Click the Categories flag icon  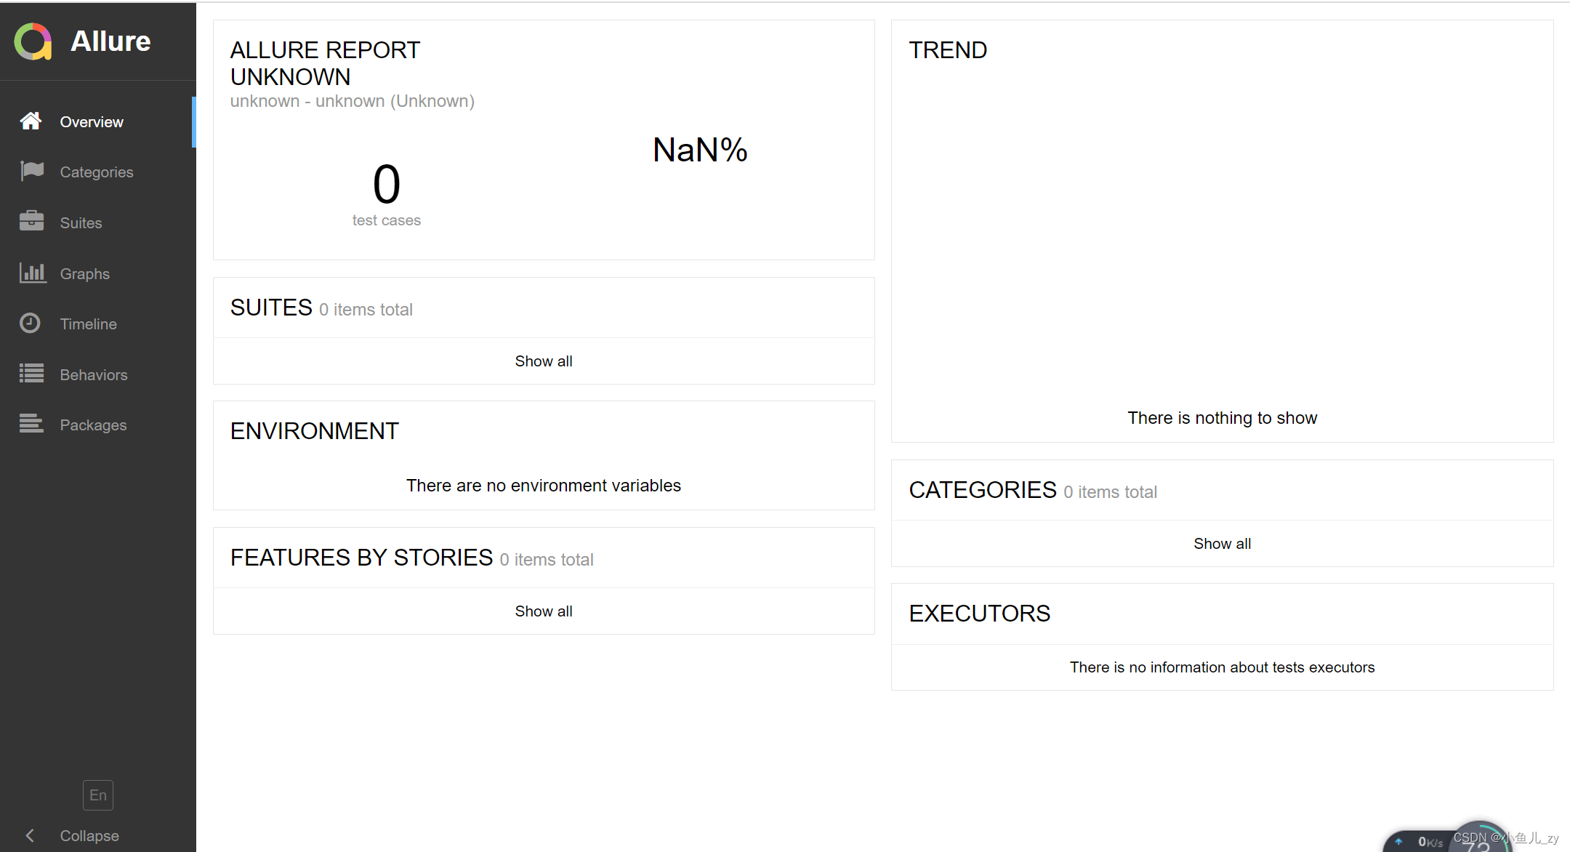pyautogui.click(x=32, y=171)
